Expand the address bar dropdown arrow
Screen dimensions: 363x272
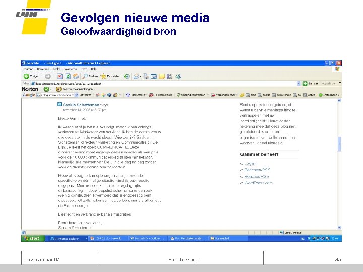tap(299, 83)
